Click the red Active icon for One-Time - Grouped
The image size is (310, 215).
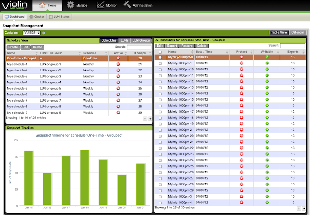click(x=118, y=58)
